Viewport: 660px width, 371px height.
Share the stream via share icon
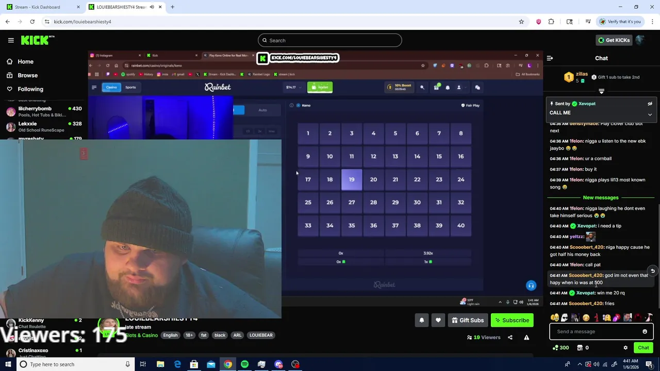click(x=510, y=338)
